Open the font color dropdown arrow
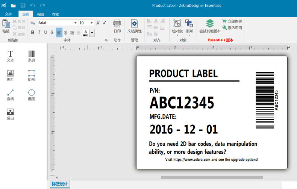The width and height of the screenshot is (297, 189). click(92, 33)
